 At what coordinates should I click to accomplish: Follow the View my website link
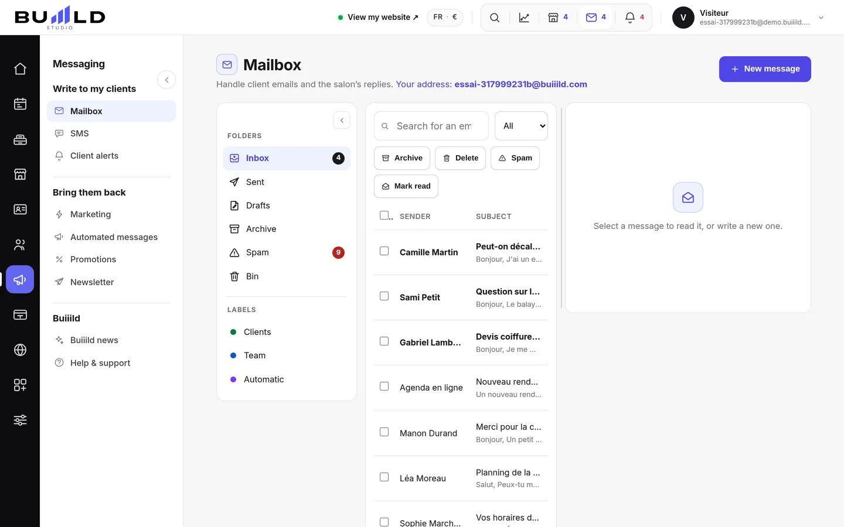pyautogui.click(x=378, y=18)
